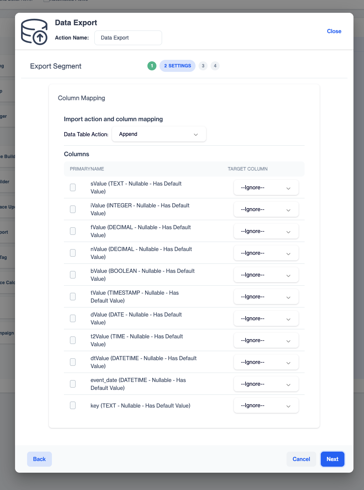Open target column dropdown for key

tap(266, 405)
